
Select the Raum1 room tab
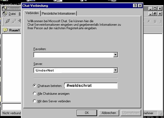[14, 30]
